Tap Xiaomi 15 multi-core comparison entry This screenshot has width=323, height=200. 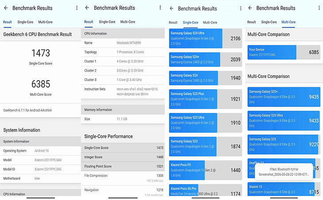(284, 189)
